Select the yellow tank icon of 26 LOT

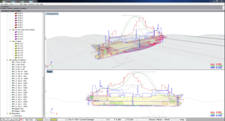coord(16,44)
